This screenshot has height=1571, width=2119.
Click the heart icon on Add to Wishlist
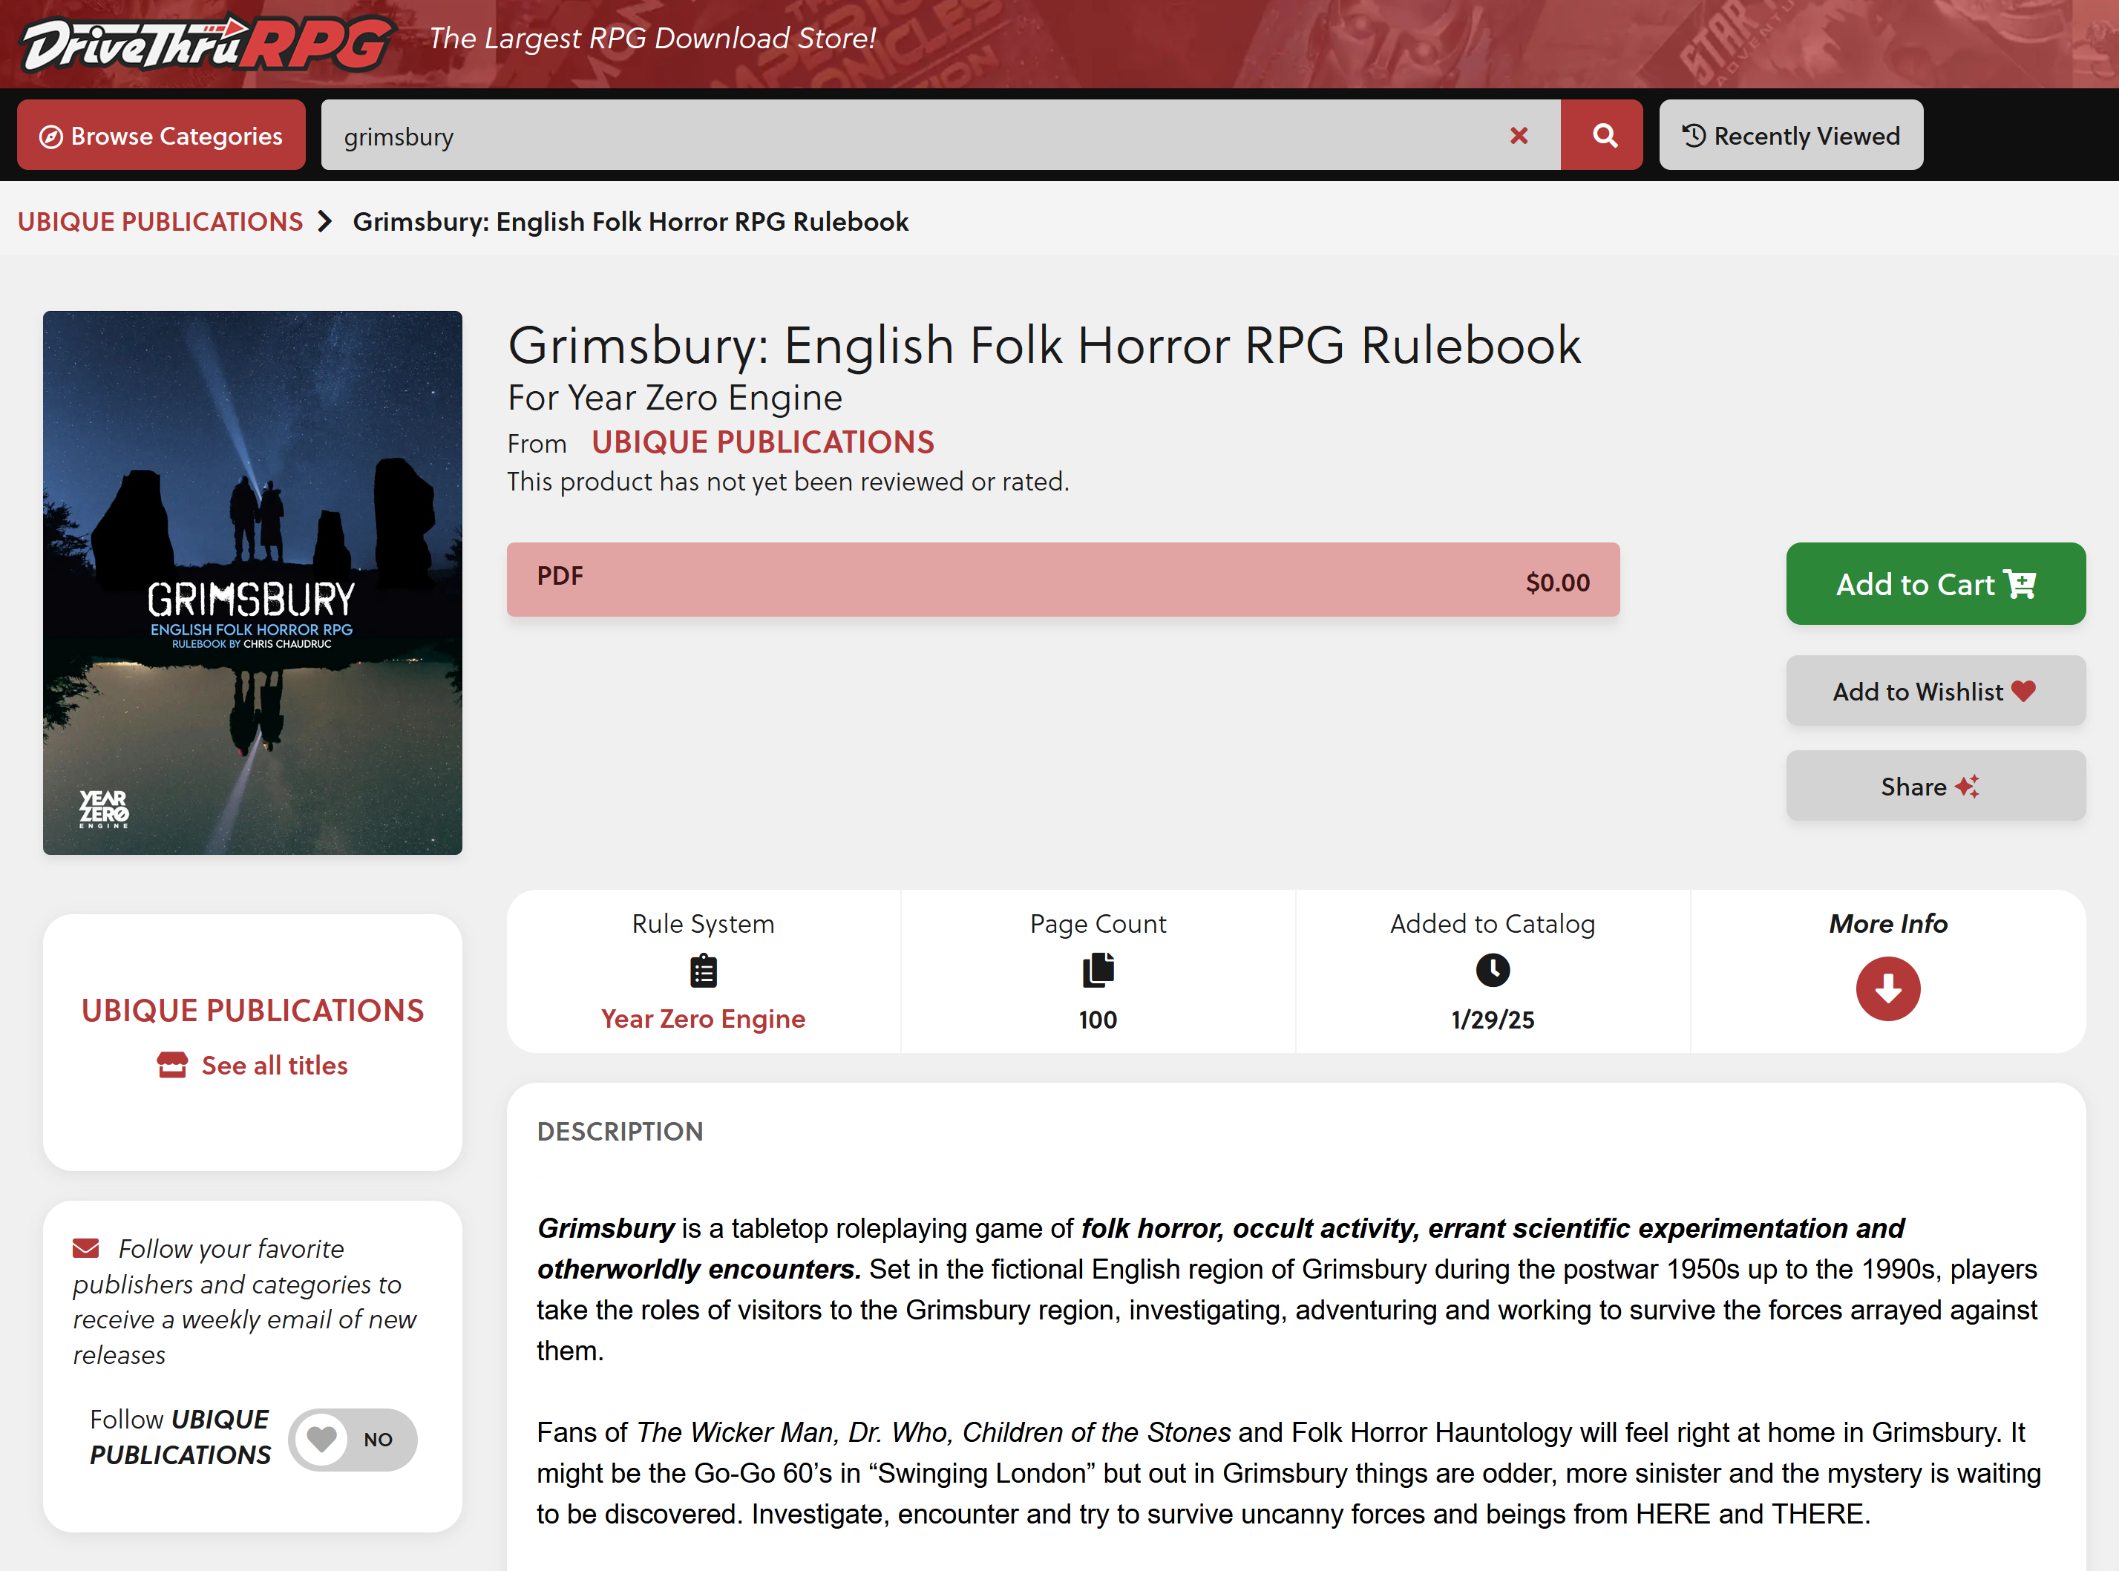[2022, 692]
